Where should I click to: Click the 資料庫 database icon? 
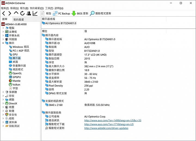coord(7,122)
